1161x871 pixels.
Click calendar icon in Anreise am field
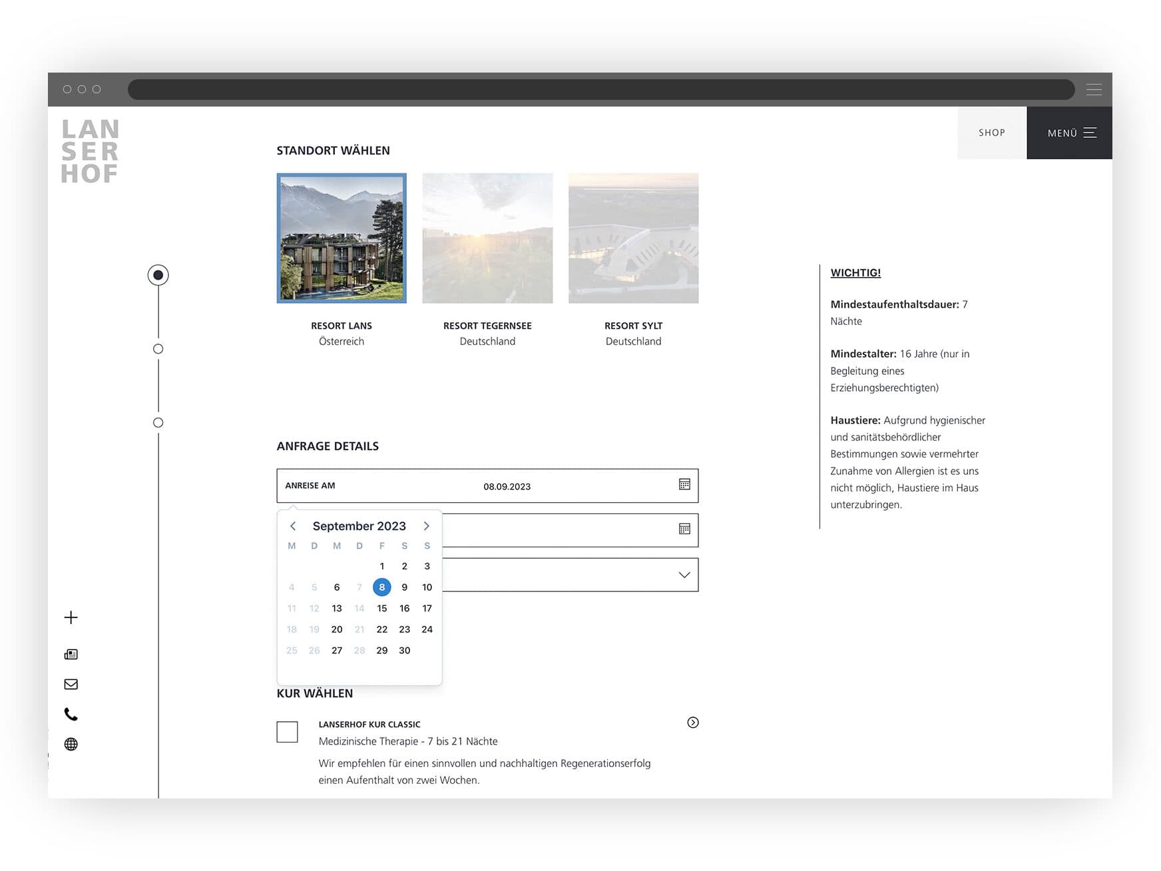tap(684, 485)
